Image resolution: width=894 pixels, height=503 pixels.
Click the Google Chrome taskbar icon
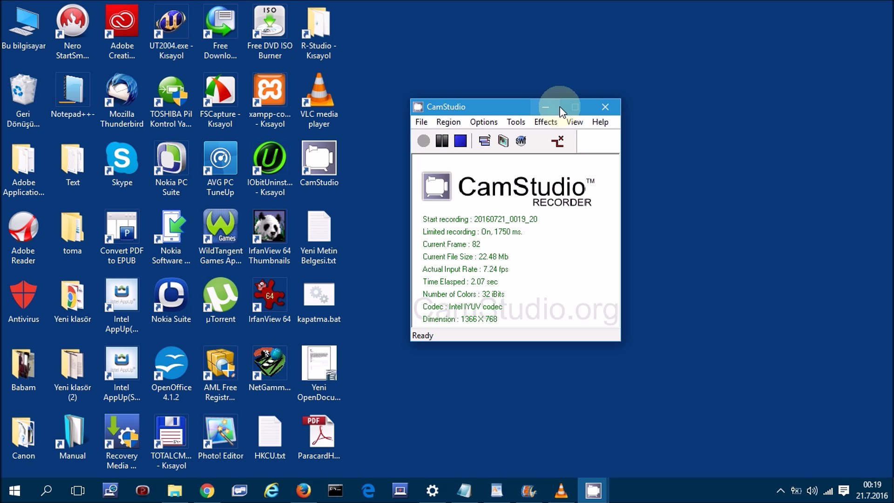pos(207,490)
